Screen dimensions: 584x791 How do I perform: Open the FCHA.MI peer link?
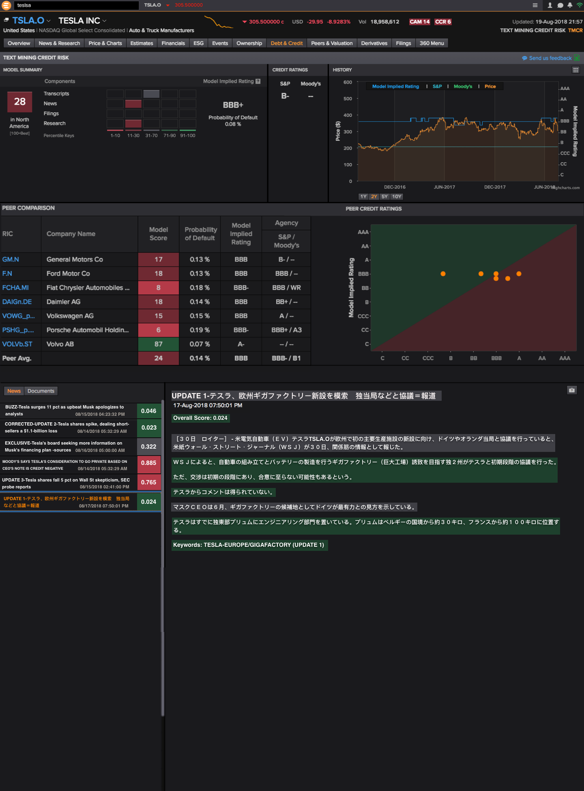15,288
